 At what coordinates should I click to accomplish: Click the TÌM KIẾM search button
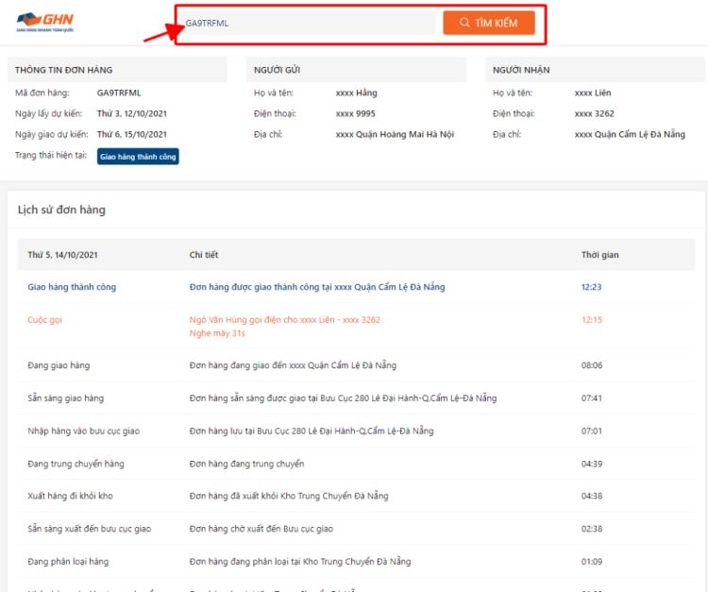point(489,23)
